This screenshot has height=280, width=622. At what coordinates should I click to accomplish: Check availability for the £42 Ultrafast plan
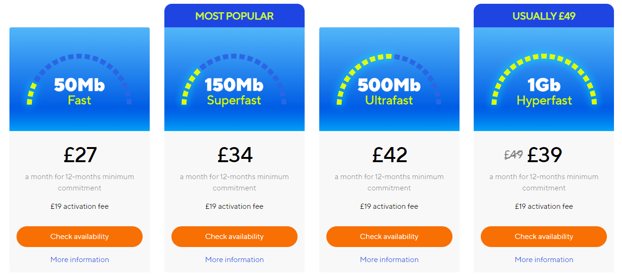coord(389,237)
